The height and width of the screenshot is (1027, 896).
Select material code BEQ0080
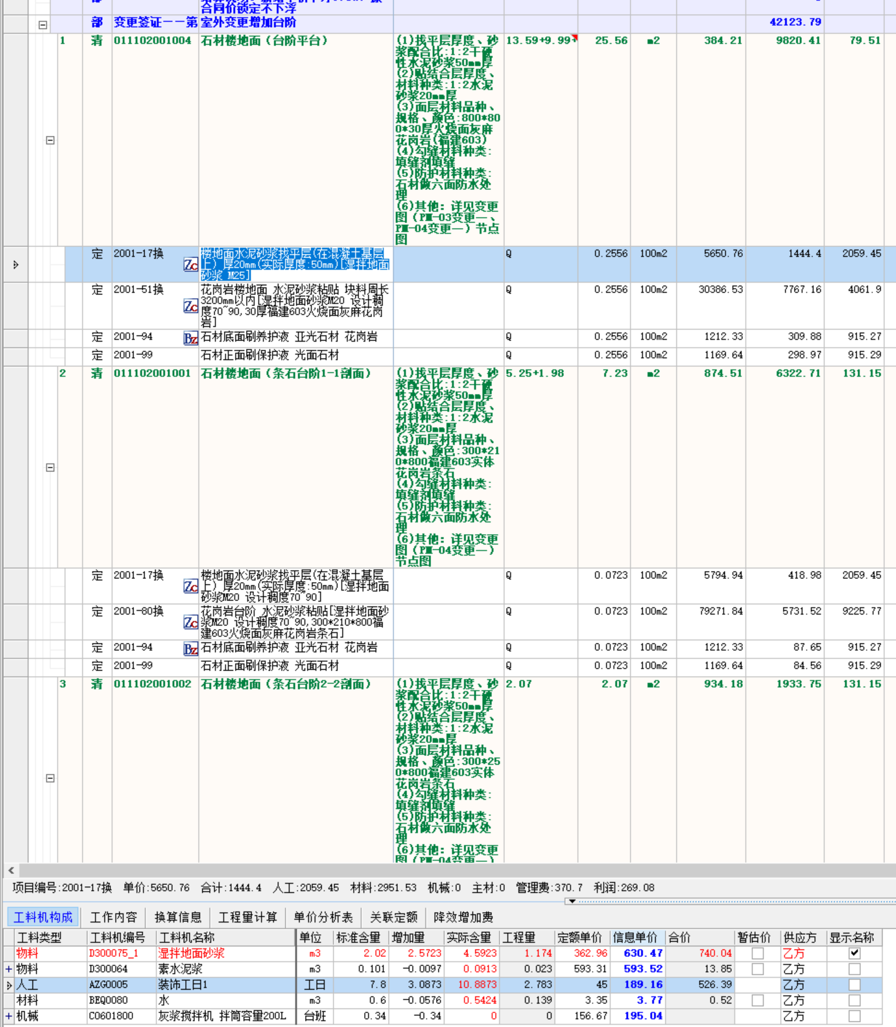(109, 1000)
